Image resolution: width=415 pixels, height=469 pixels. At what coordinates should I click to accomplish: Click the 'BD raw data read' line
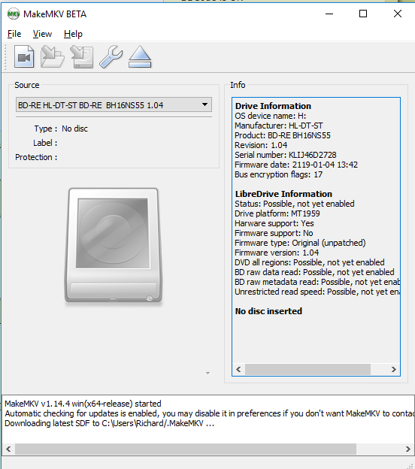(x=314, y=272)
